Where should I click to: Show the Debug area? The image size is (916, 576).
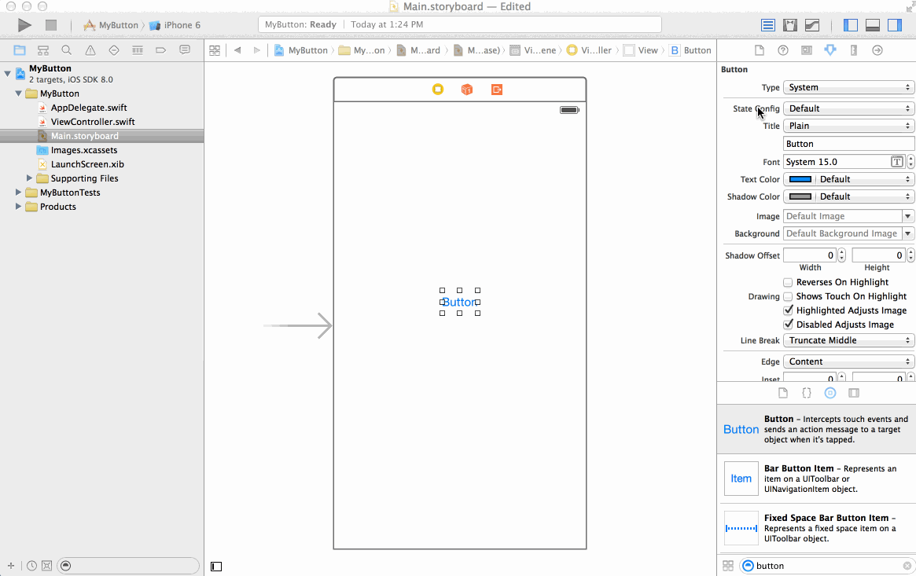click(873, 25)
